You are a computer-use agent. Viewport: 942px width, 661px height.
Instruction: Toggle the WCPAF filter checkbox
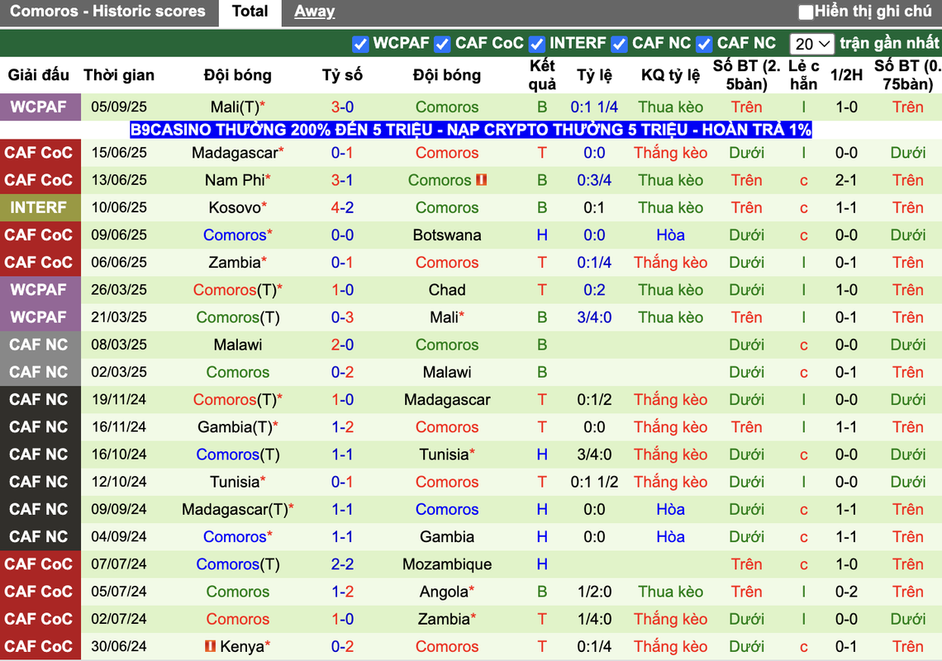tap(360, 44)
